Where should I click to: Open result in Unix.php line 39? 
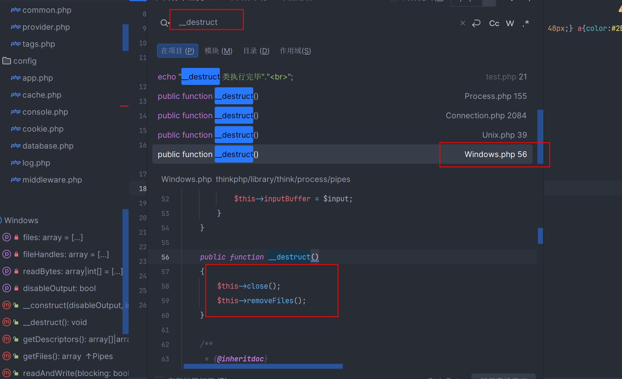click(342, 135)
